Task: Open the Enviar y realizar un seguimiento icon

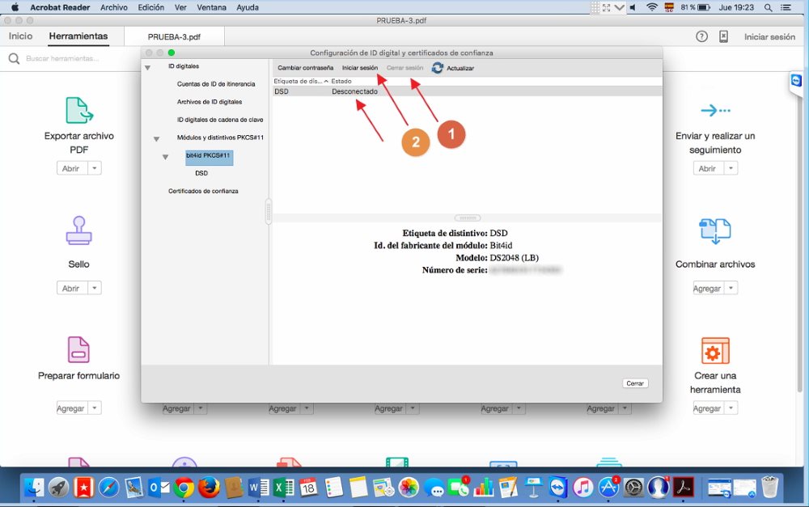Action: (715, 110)
